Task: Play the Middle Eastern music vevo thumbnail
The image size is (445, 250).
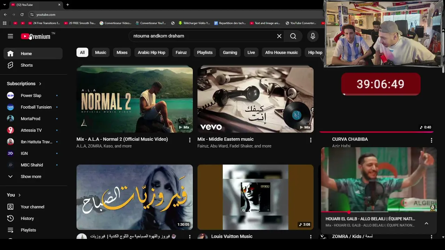Action: click(x=256, y=100)
